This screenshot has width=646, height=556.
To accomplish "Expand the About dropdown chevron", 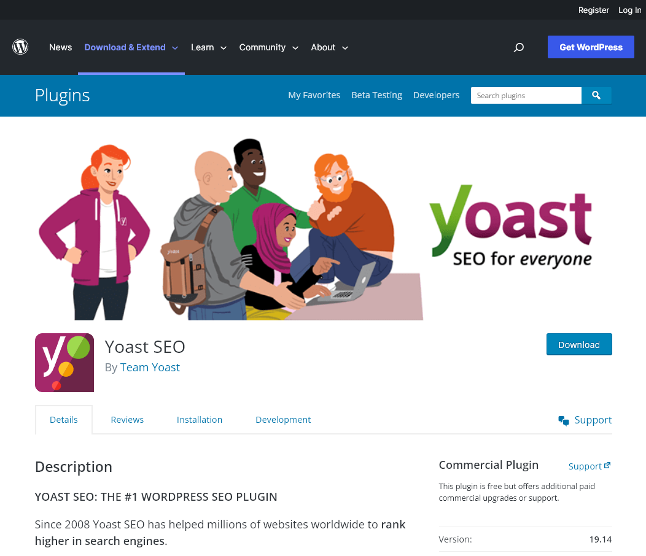I will coord(346,47).
